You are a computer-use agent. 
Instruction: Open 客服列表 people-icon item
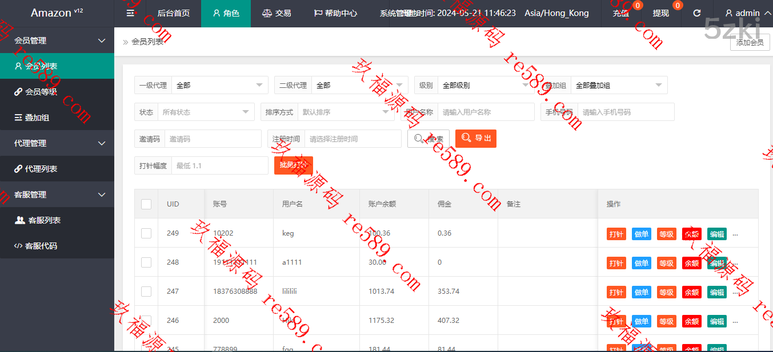[x=38, y=220]
